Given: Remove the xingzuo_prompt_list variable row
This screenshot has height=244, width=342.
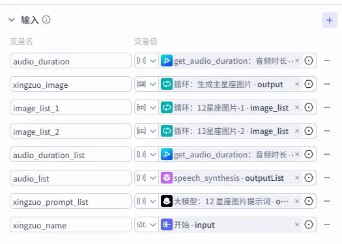Looking at the screenshot, I should (x=327, y=201).
